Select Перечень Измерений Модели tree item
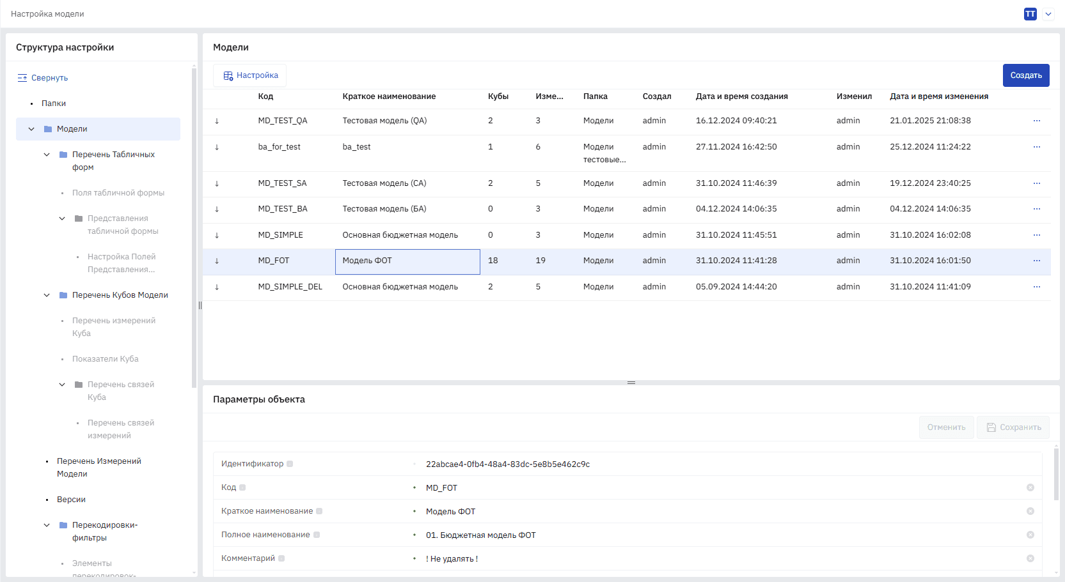 pos(99,468)
